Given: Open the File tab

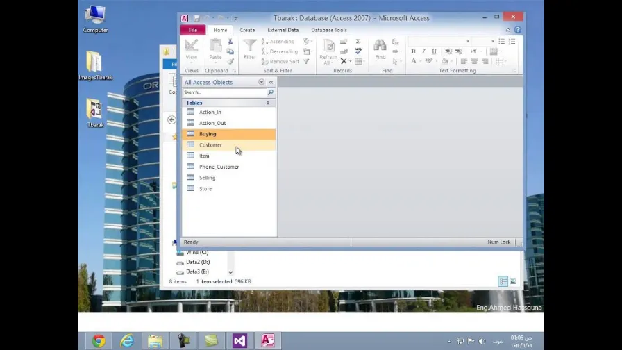Looking at the screenshot, I should coord(193,30).
